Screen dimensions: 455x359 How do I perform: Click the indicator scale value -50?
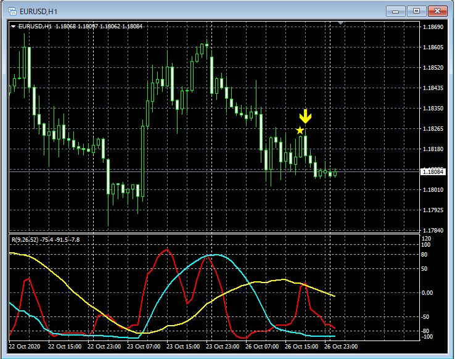[x=425, y=317]
